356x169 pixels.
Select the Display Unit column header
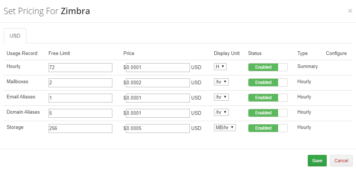click(x=227, y=53)
